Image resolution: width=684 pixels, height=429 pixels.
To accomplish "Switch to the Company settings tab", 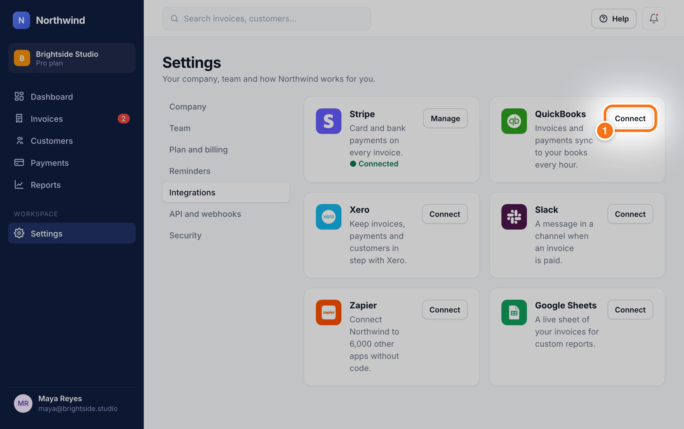I will coord(226,107).
